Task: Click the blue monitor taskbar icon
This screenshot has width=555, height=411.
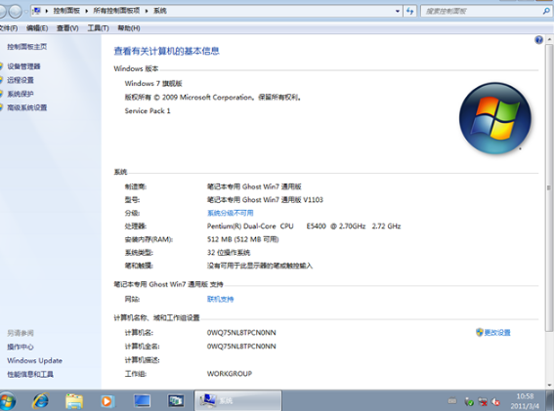Action: coord(142,401)
